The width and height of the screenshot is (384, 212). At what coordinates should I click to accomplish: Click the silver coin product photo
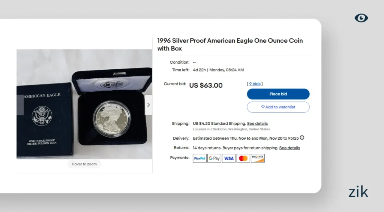(x=111, y=119)
